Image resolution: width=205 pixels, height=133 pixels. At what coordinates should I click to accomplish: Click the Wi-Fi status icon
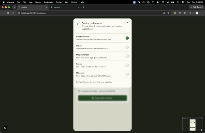click(163, 2)
